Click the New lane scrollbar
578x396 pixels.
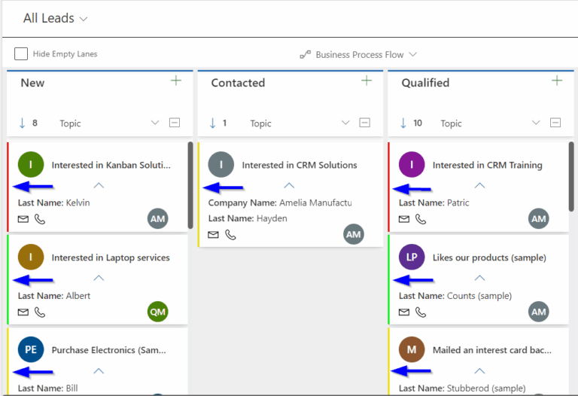pyautogui.click(x=190, y=185)
